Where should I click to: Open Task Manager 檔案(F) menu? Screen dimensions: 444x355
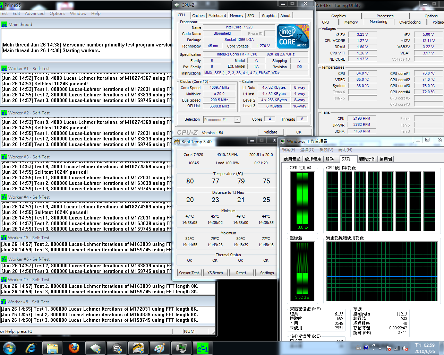point(288,150)
